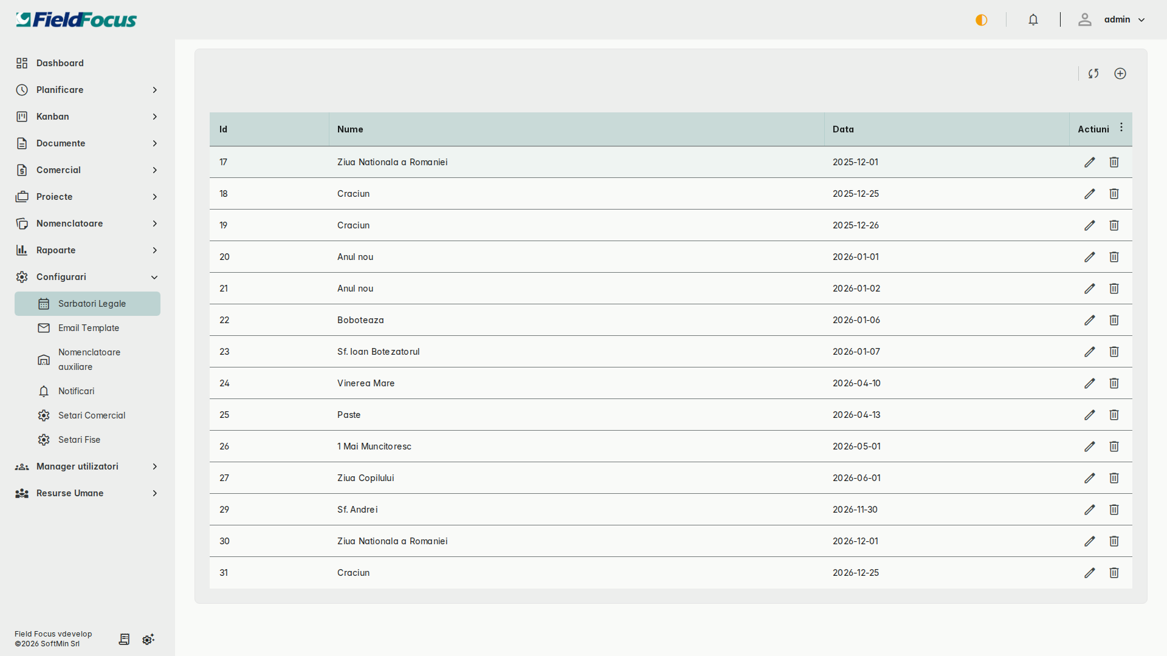
Task: Open the Actiuni column options menu
Action: tap(1121, 128)
